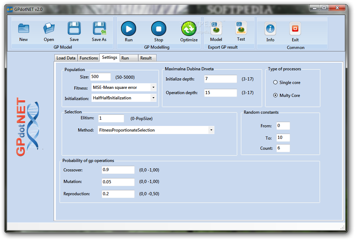Quit using the red Exit icon
The height and width of the screenshot is (240, 355).
295,29
